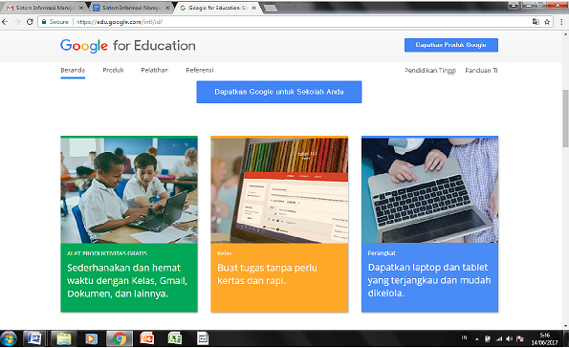569x348 pixels.
Task: Open Chrome's three-dot menu
Action: pyautogui.click(x=561, y=22)
